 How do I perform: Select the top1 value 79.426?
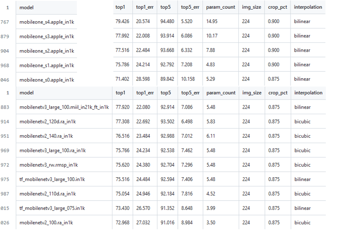[x=122, y=21]
